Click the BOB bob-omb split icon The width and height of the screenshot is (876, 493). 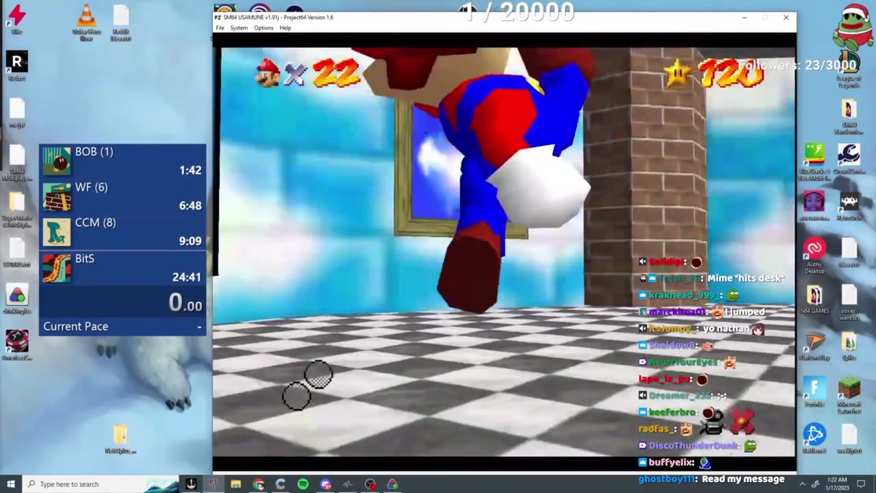[x=57, y=162]
